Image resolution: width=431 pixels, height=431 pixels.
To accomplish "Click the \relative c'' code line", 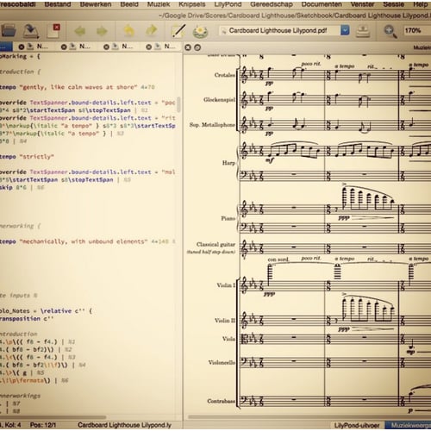I will (x=46, y=311).
